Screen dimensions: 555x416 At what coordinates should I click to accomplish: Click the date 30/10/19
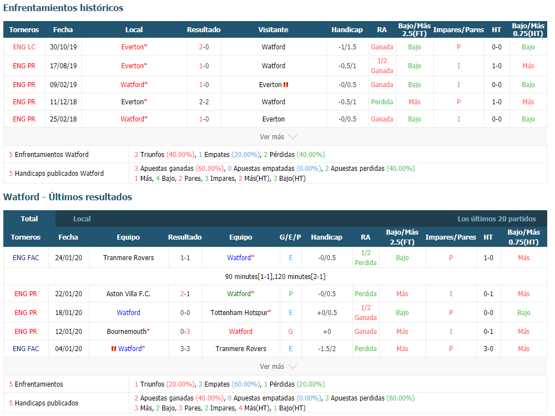click(x=63, y=47)
